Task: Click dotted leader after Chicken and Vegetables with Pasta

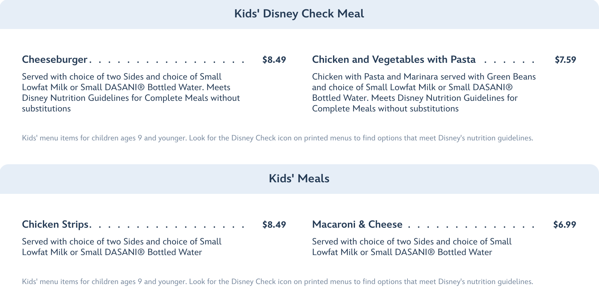Action: point(509,61)
